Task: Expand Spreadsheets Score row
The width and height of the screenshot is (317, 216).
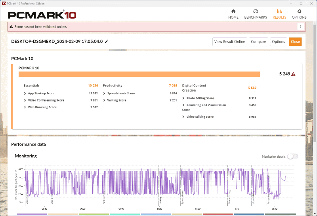Action: click(x=104, y=93)
